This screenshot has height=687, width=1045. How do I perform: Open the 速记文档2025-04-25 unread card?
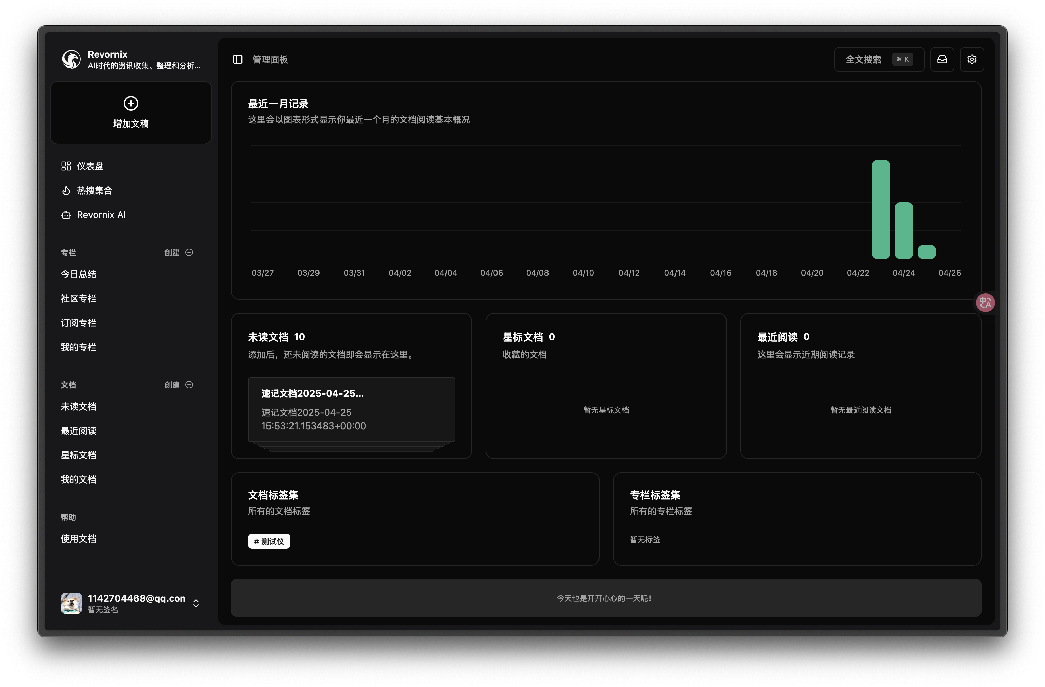(351, 409)
